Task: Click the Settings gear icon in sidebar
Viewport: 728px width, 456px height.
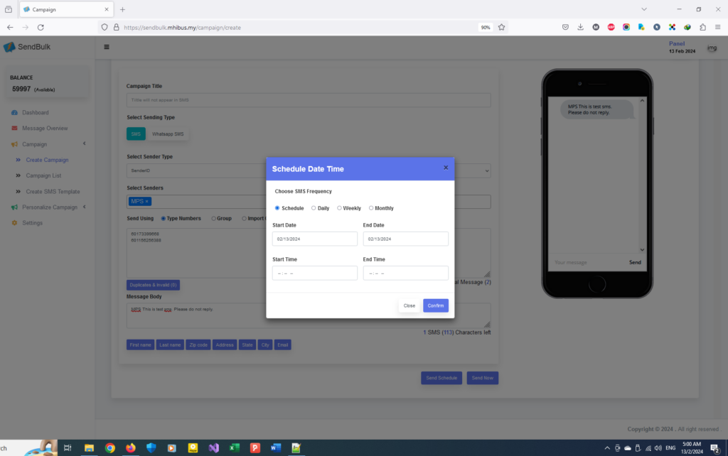Action: pyautogui.click(x=14, y=223)
